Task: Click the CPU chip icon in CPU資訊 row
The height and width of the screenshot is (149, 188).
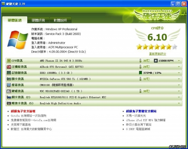Action: [x=9, y=61]
